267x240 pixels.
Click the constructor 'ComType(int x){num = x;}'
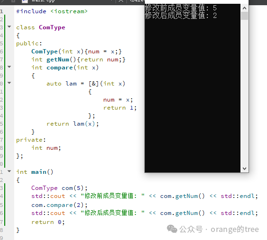[77, 51]
